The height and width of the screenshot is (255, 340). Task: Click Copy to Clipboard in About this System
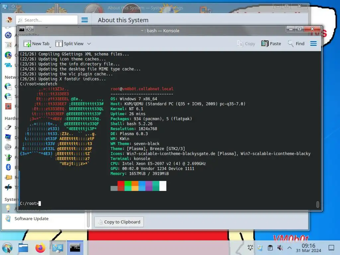[119, 222]
